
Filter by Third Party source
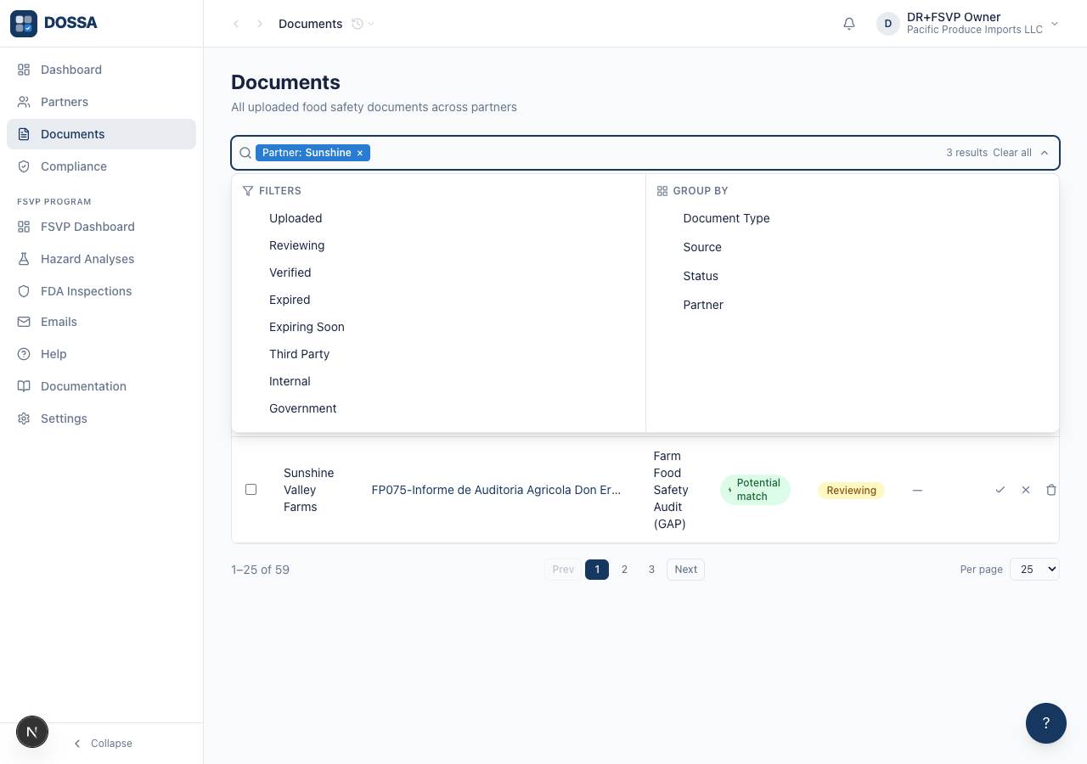pyautogui.click(x=299, y=354)
